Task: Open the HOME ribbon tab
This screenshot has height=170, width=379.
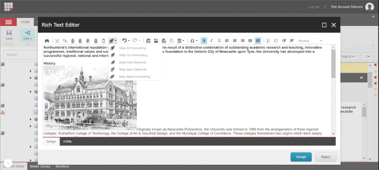Action: coord(25,22)
